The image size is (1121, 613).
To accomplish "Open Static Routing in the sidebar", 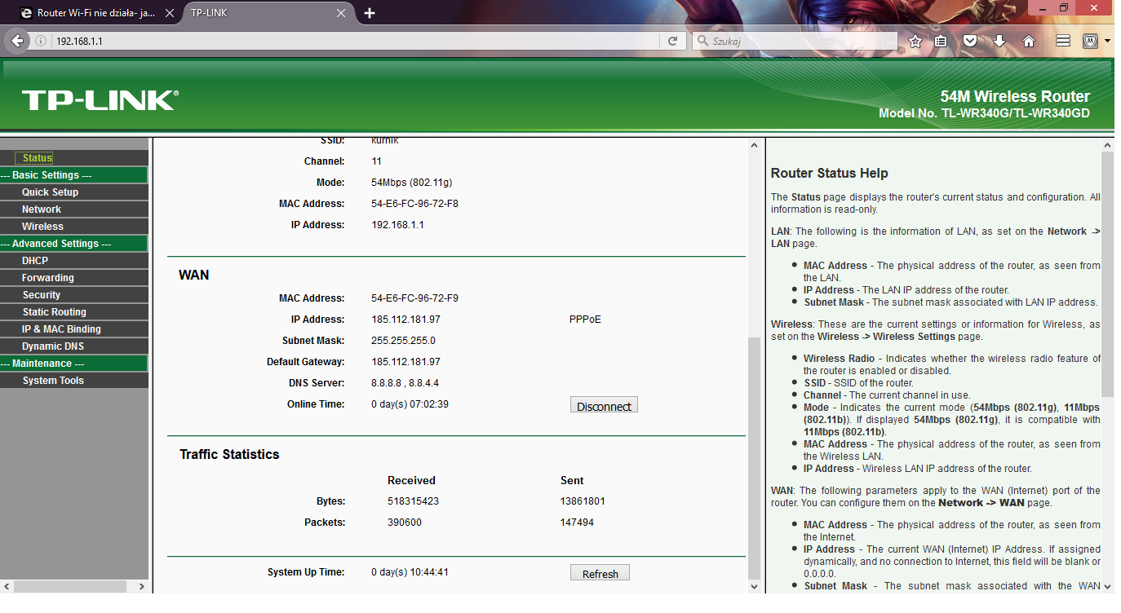I will [55, 312].
